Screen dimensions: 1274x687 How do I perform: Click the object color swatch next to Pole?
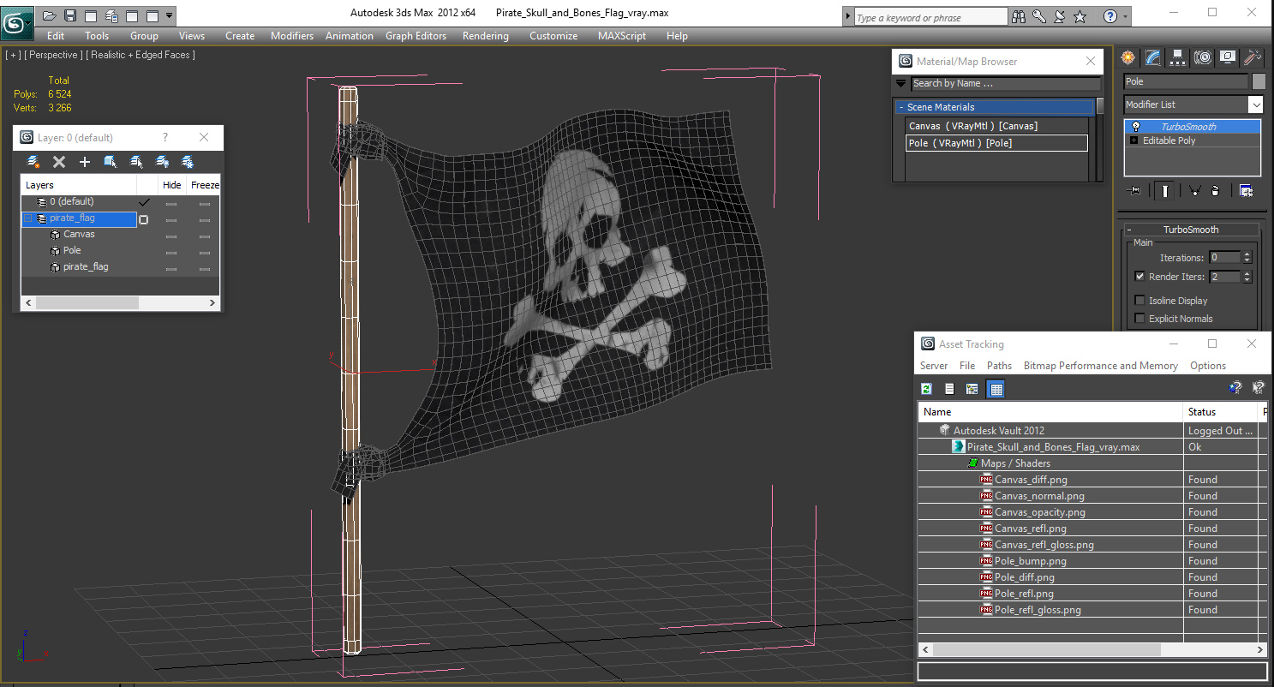(x=1259, y=81)
